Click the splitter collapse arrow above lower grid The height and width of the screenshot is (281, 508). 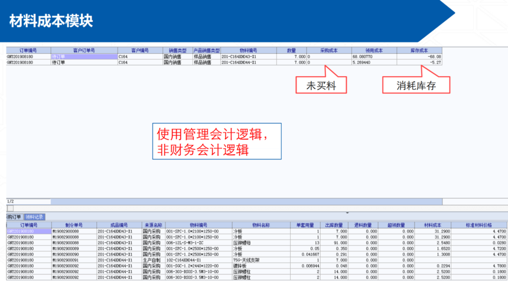click(347, 213)
